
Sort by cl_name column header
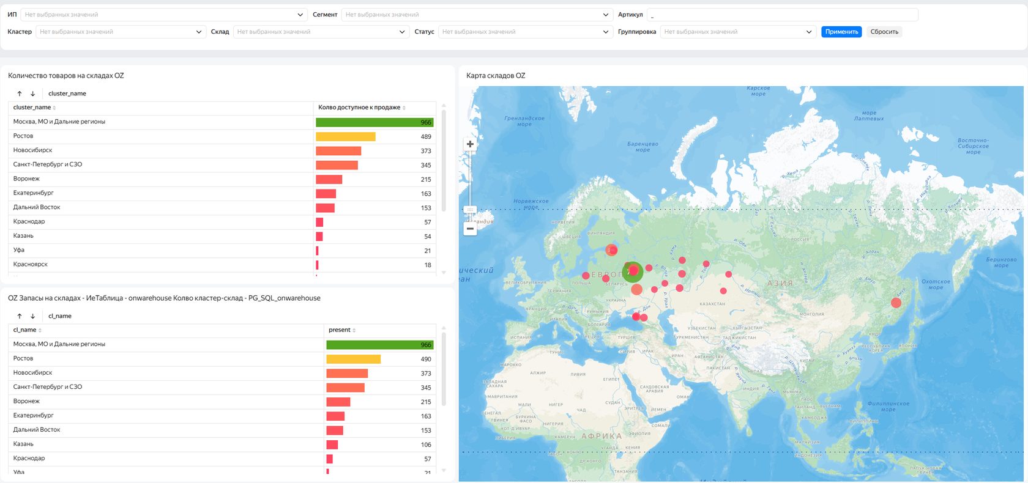click(x=27, y=330)
